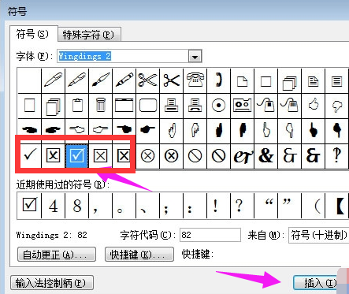Click the bold ampersand symbol
The height and width of the screenshot is (294, 349).
265,156
